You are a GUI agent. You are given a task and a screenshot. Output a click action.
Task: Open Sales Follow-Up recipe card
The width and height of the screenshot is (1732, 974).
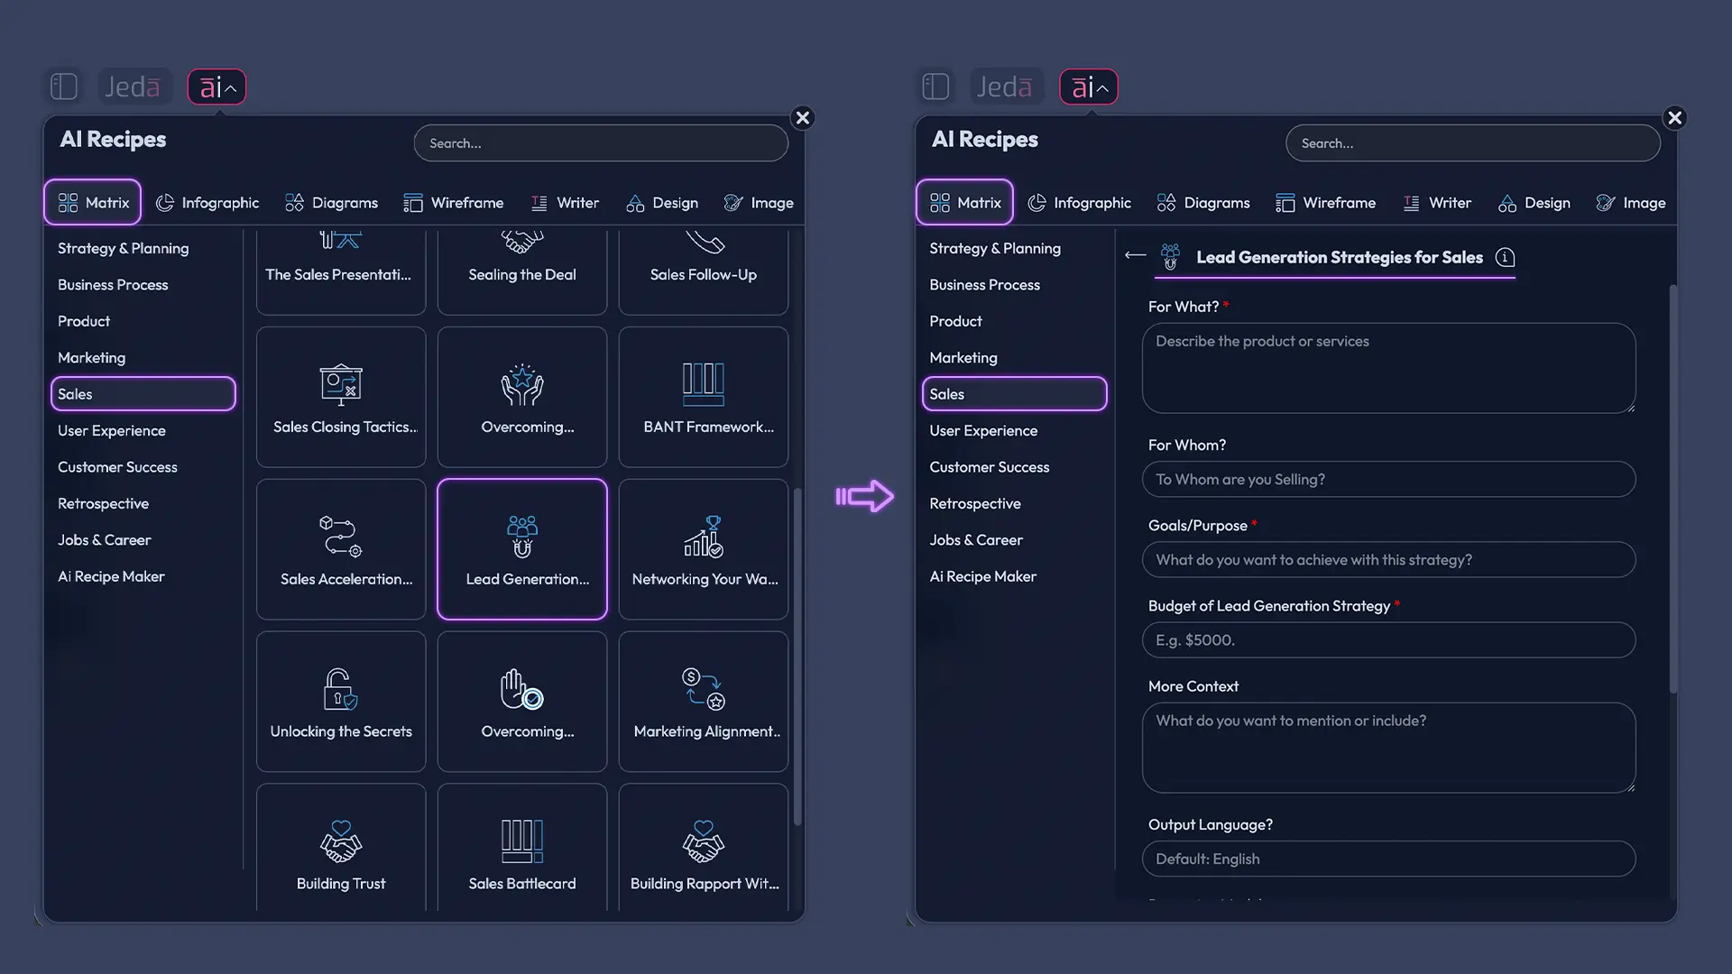click(704, 271)
